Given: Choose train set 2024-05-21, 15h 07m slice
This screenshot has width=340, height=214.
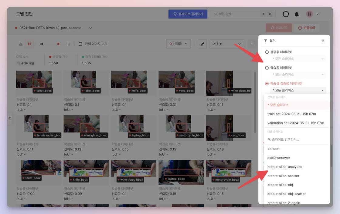Looking at the screenshot, I should (297, 114).
